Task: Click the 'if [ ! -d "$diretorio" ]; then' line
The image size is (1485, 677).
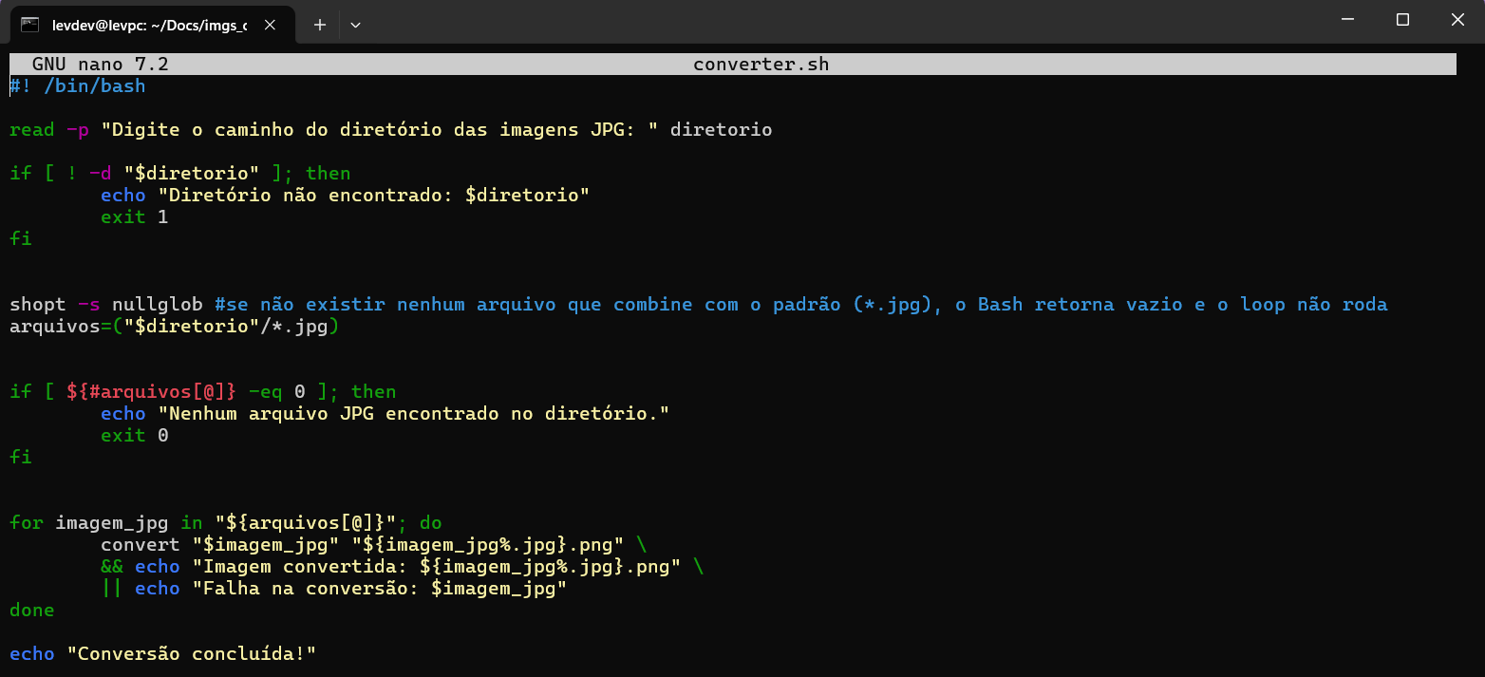Action: coord(179,174)
